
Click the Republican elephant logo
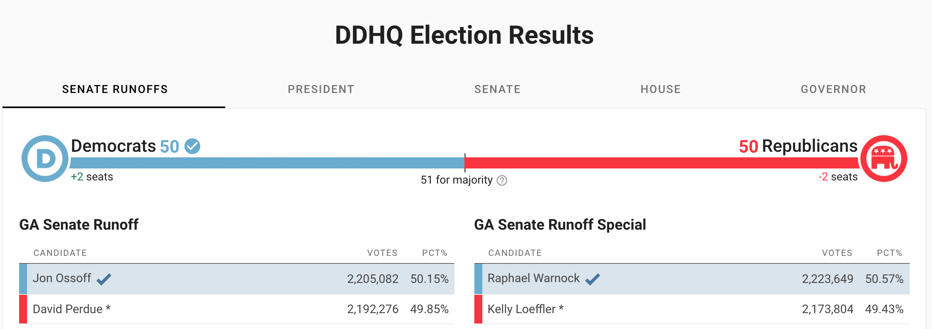point(884,159)
